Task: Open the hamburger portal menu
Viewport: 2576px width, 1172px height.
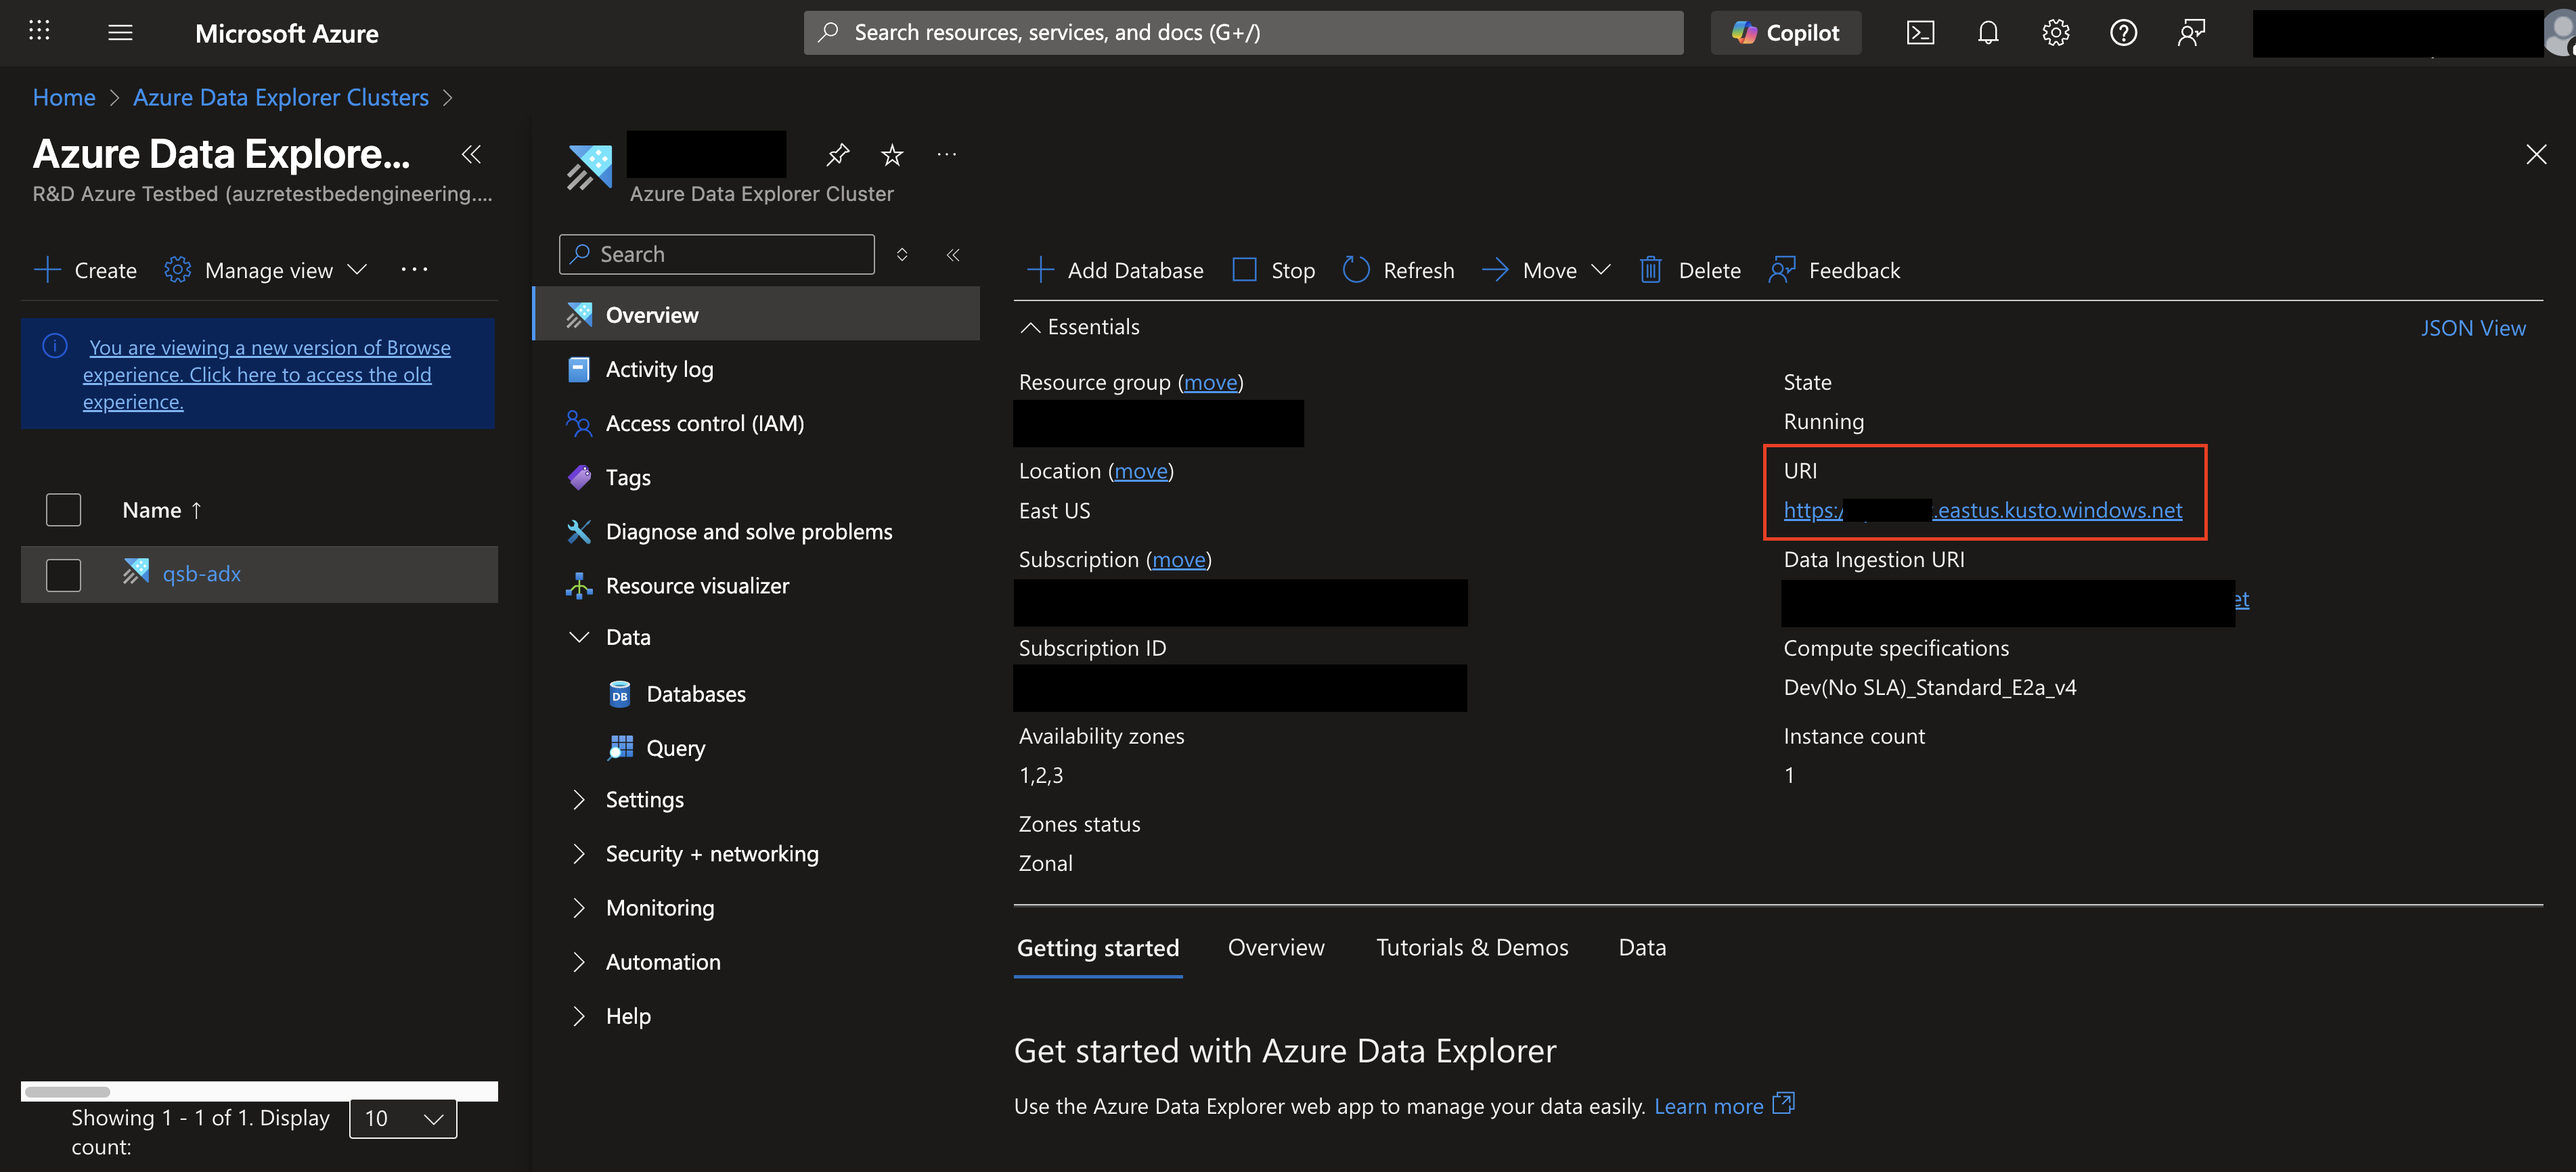Action: (120, 33)
